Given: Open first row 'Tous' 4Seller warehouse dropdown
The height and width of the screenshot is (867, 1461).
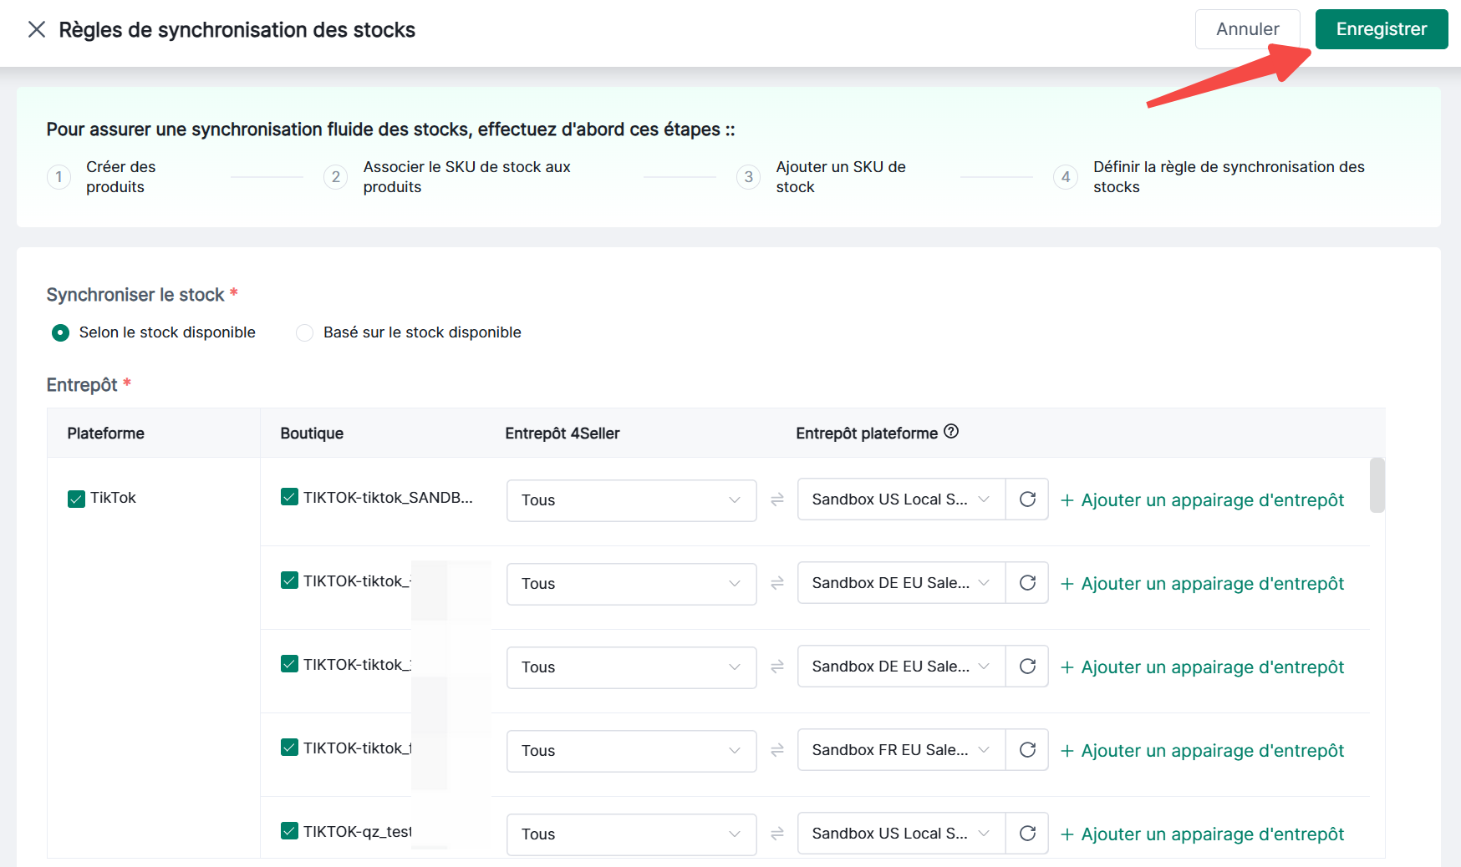Looking at the screenshot, I should click(x=631, y=500).
